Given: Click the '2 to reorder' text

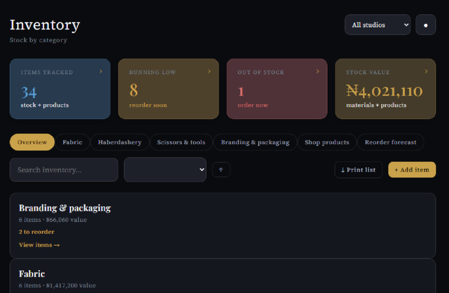Looking at the screenshot, I should point(37,232).
